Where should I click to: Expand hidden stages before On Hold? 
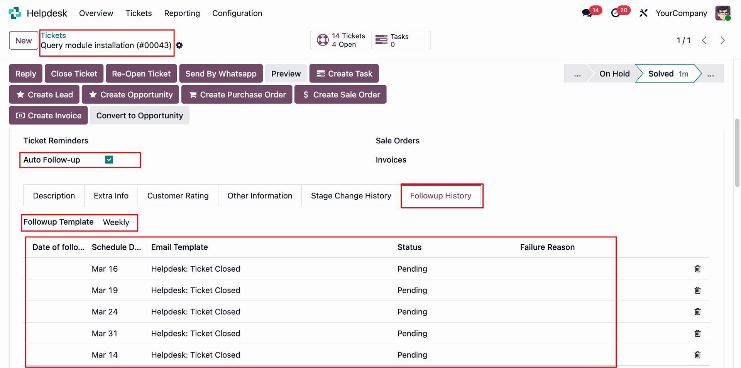click(x=577, y=74)
